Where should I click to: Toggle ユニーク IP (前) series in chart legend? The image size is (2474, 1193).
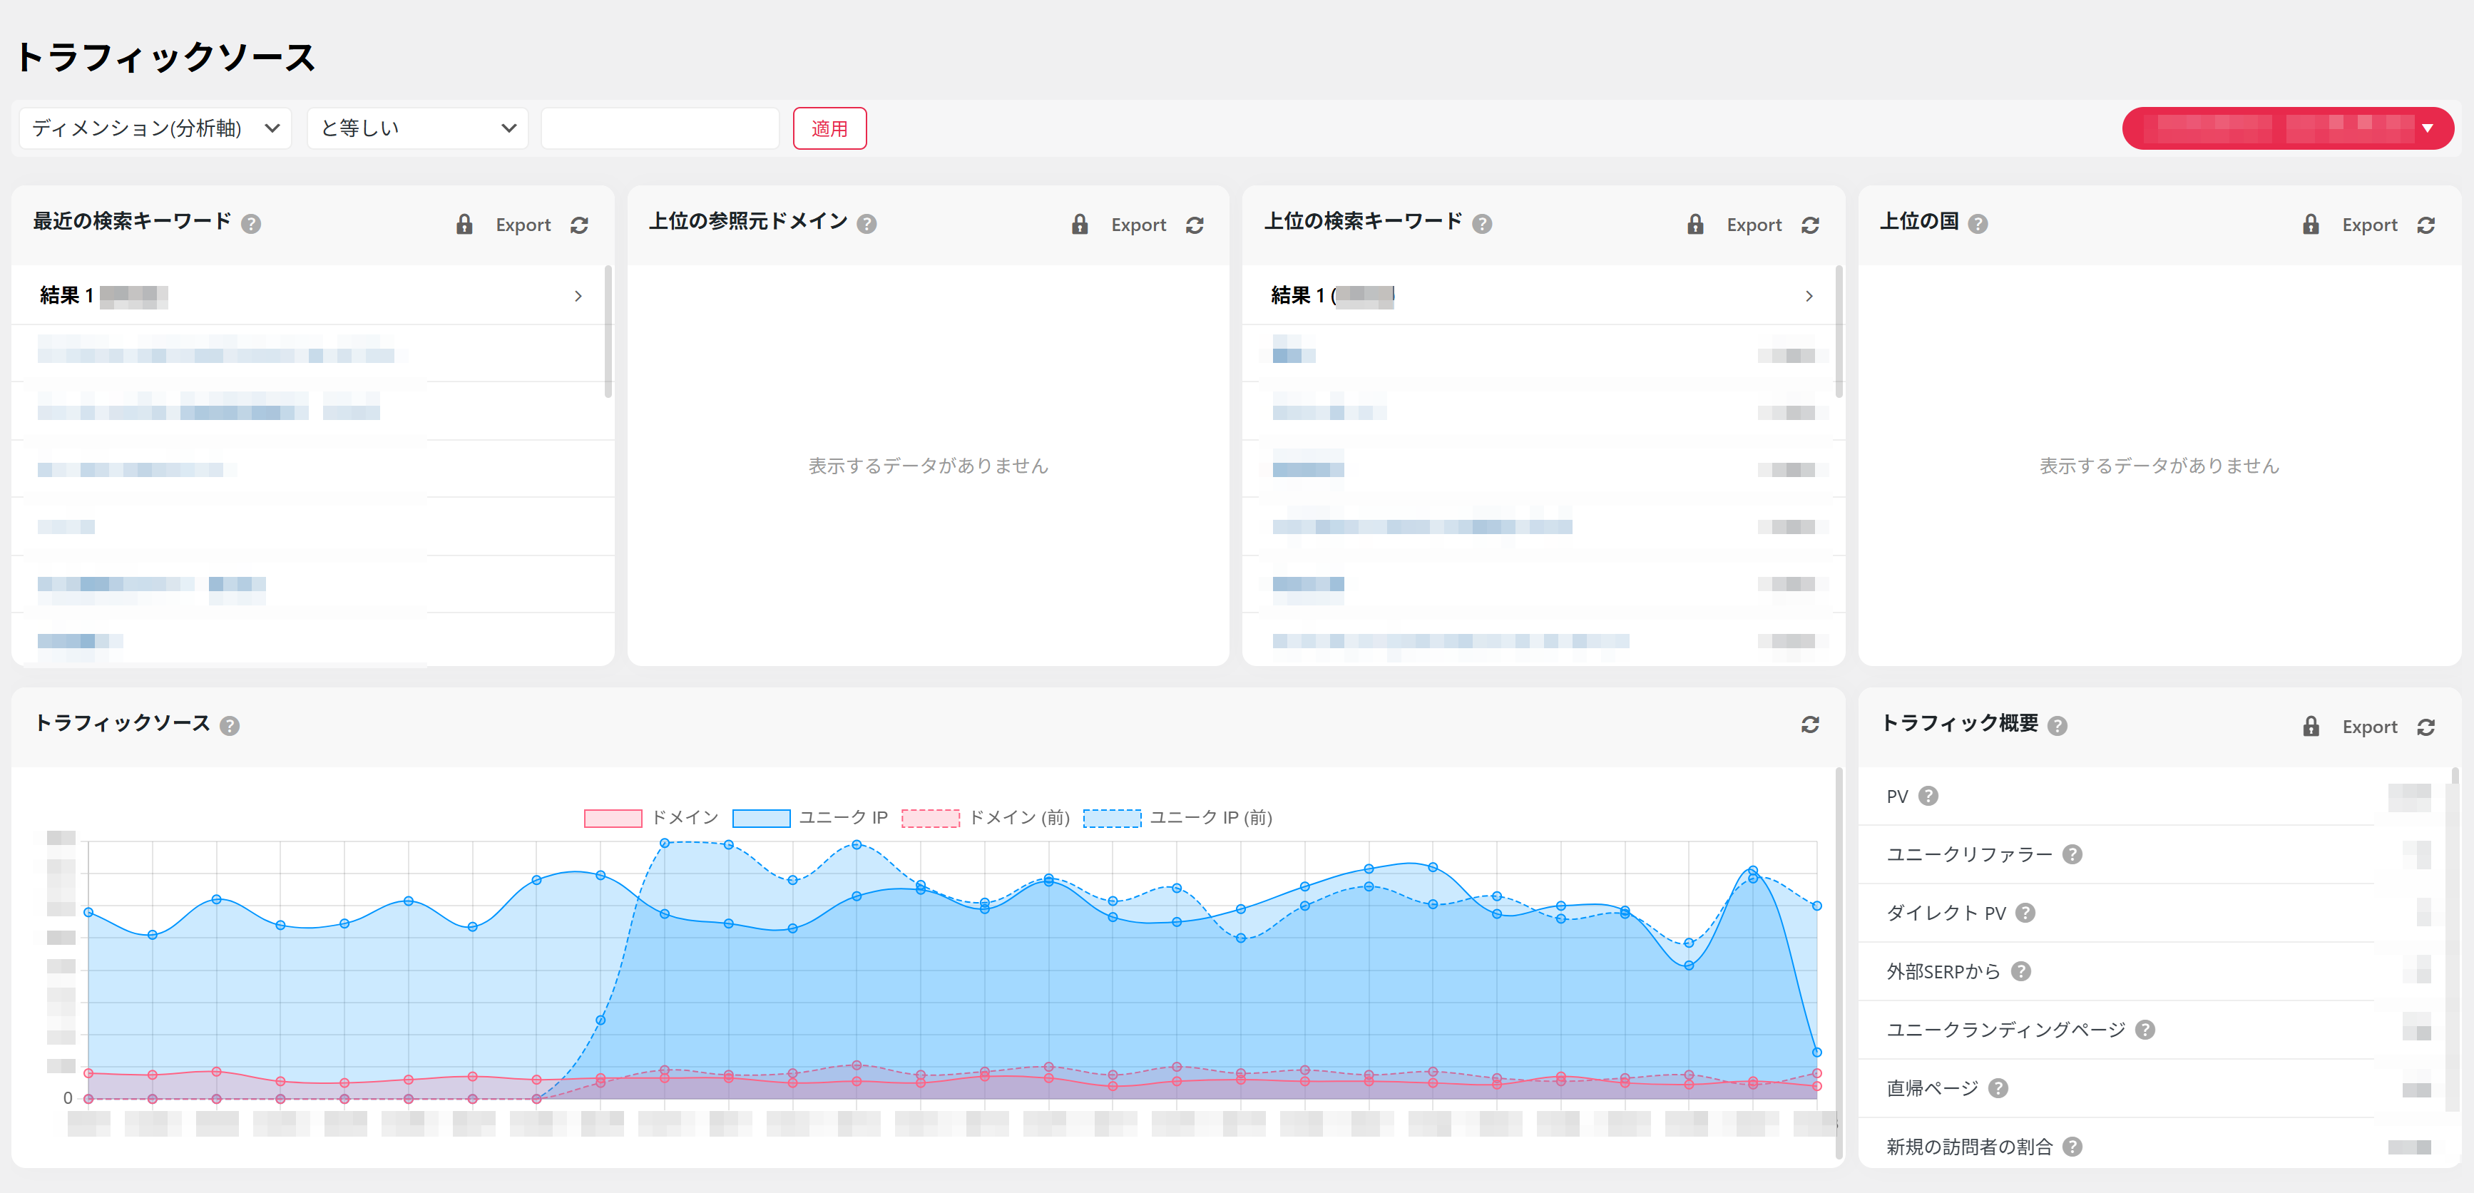pos(1177,817)
